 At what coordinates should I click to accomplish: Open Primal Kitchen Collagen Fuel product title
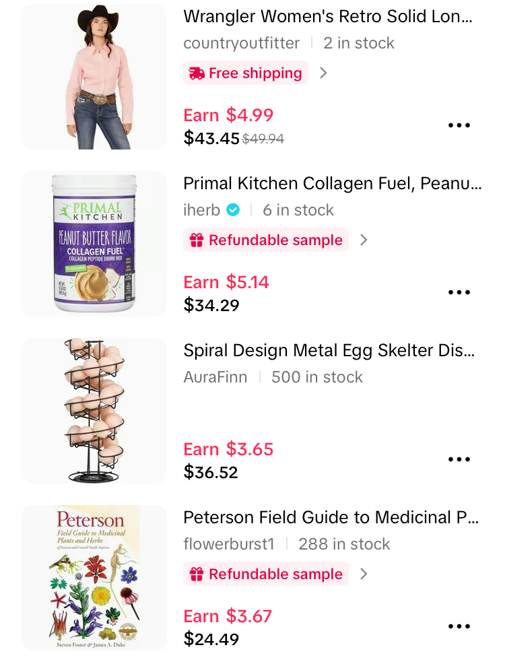point(333,183)
